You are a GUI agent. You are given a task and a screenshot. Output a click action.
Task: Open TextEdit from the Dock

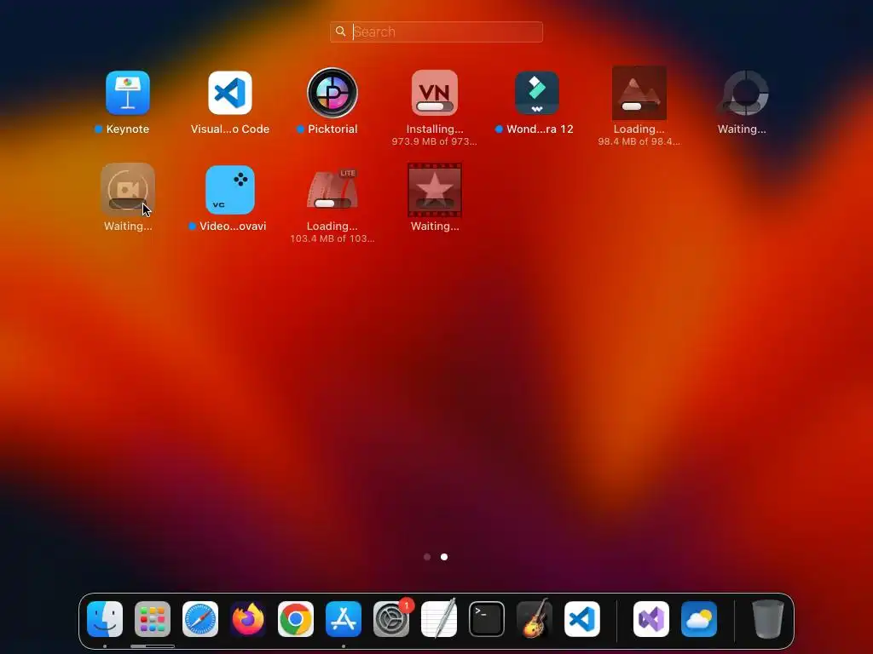[x=439, y=619]
